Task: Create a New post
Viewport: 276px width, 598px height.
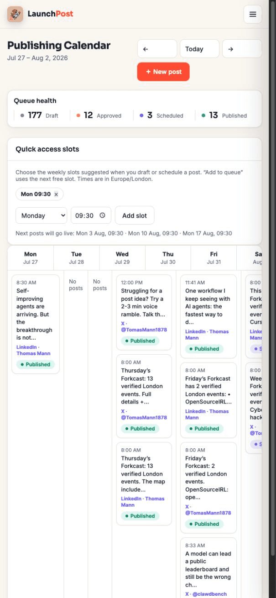Action: coord(163,72)
